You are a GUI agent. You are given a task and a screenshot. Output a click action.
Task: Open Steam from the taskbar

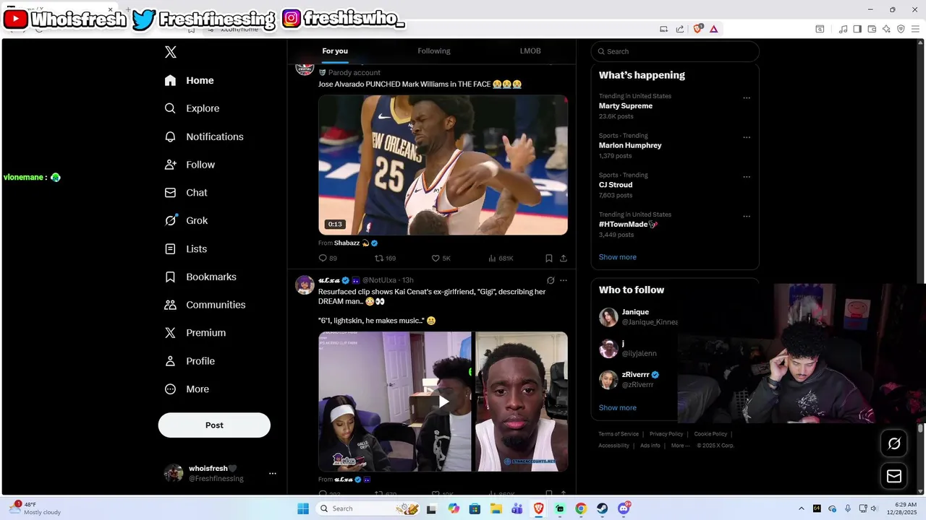tap(602, 508)
